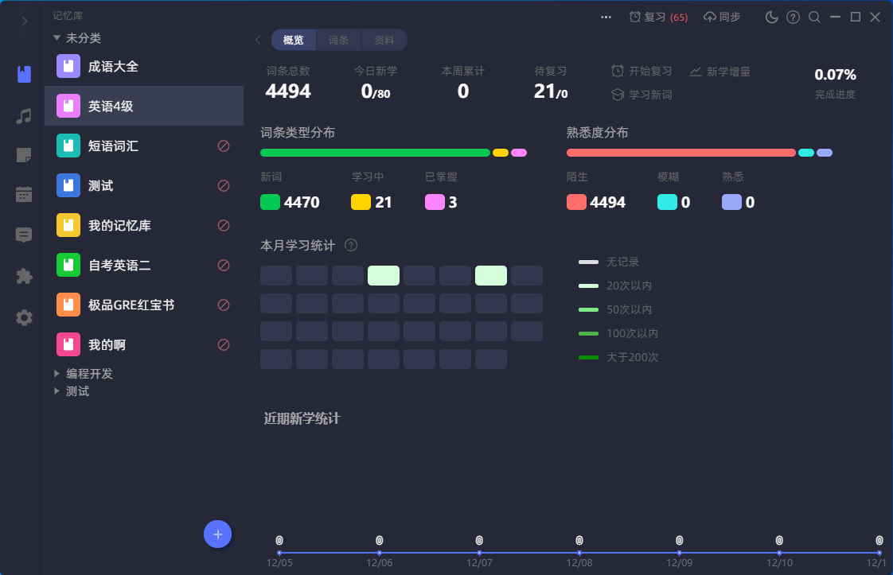Select the 极品GRE红宝书 library
893x575 pixels.
click(144, 305)
